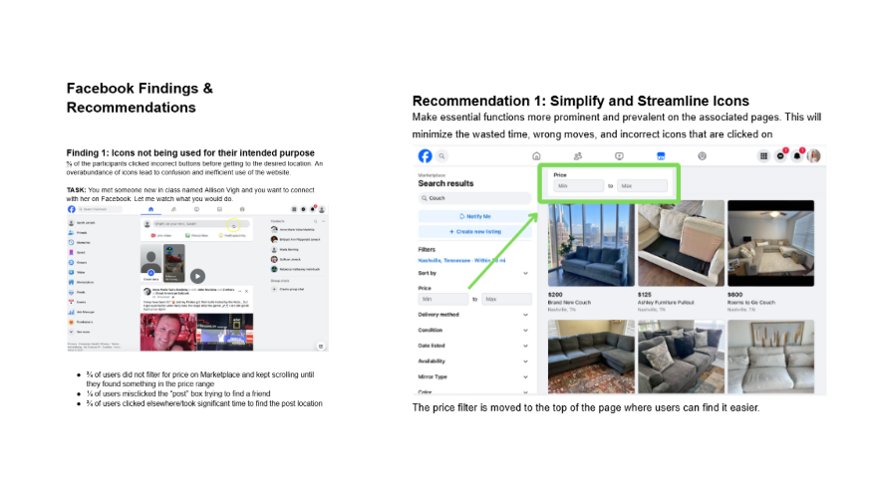Open Ads Manager in the home feed's left sidebar
The width and height of the screenshot is (873, 489).
[x=81, y=312]
